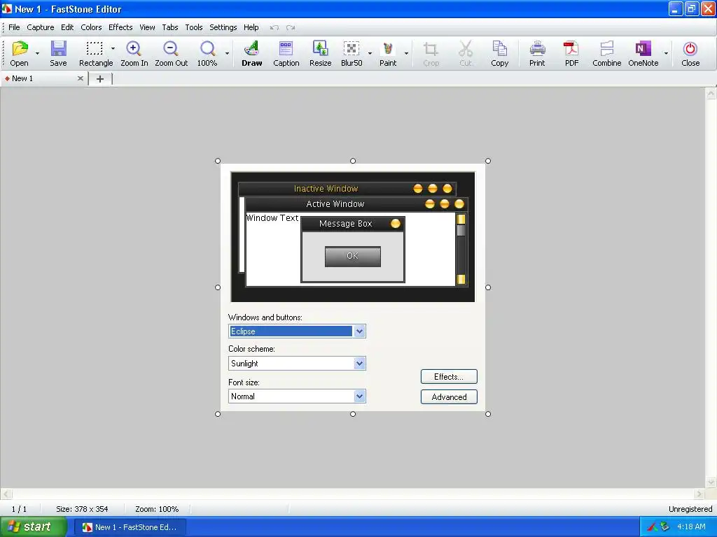Expand the Open button dropdown arrow
717x537 pixels.
click(38, 53)
